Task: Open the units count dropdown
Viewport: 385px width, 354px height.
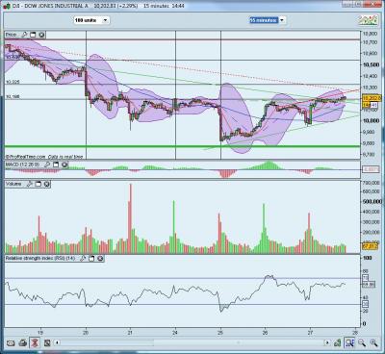Action: point(91,20)
